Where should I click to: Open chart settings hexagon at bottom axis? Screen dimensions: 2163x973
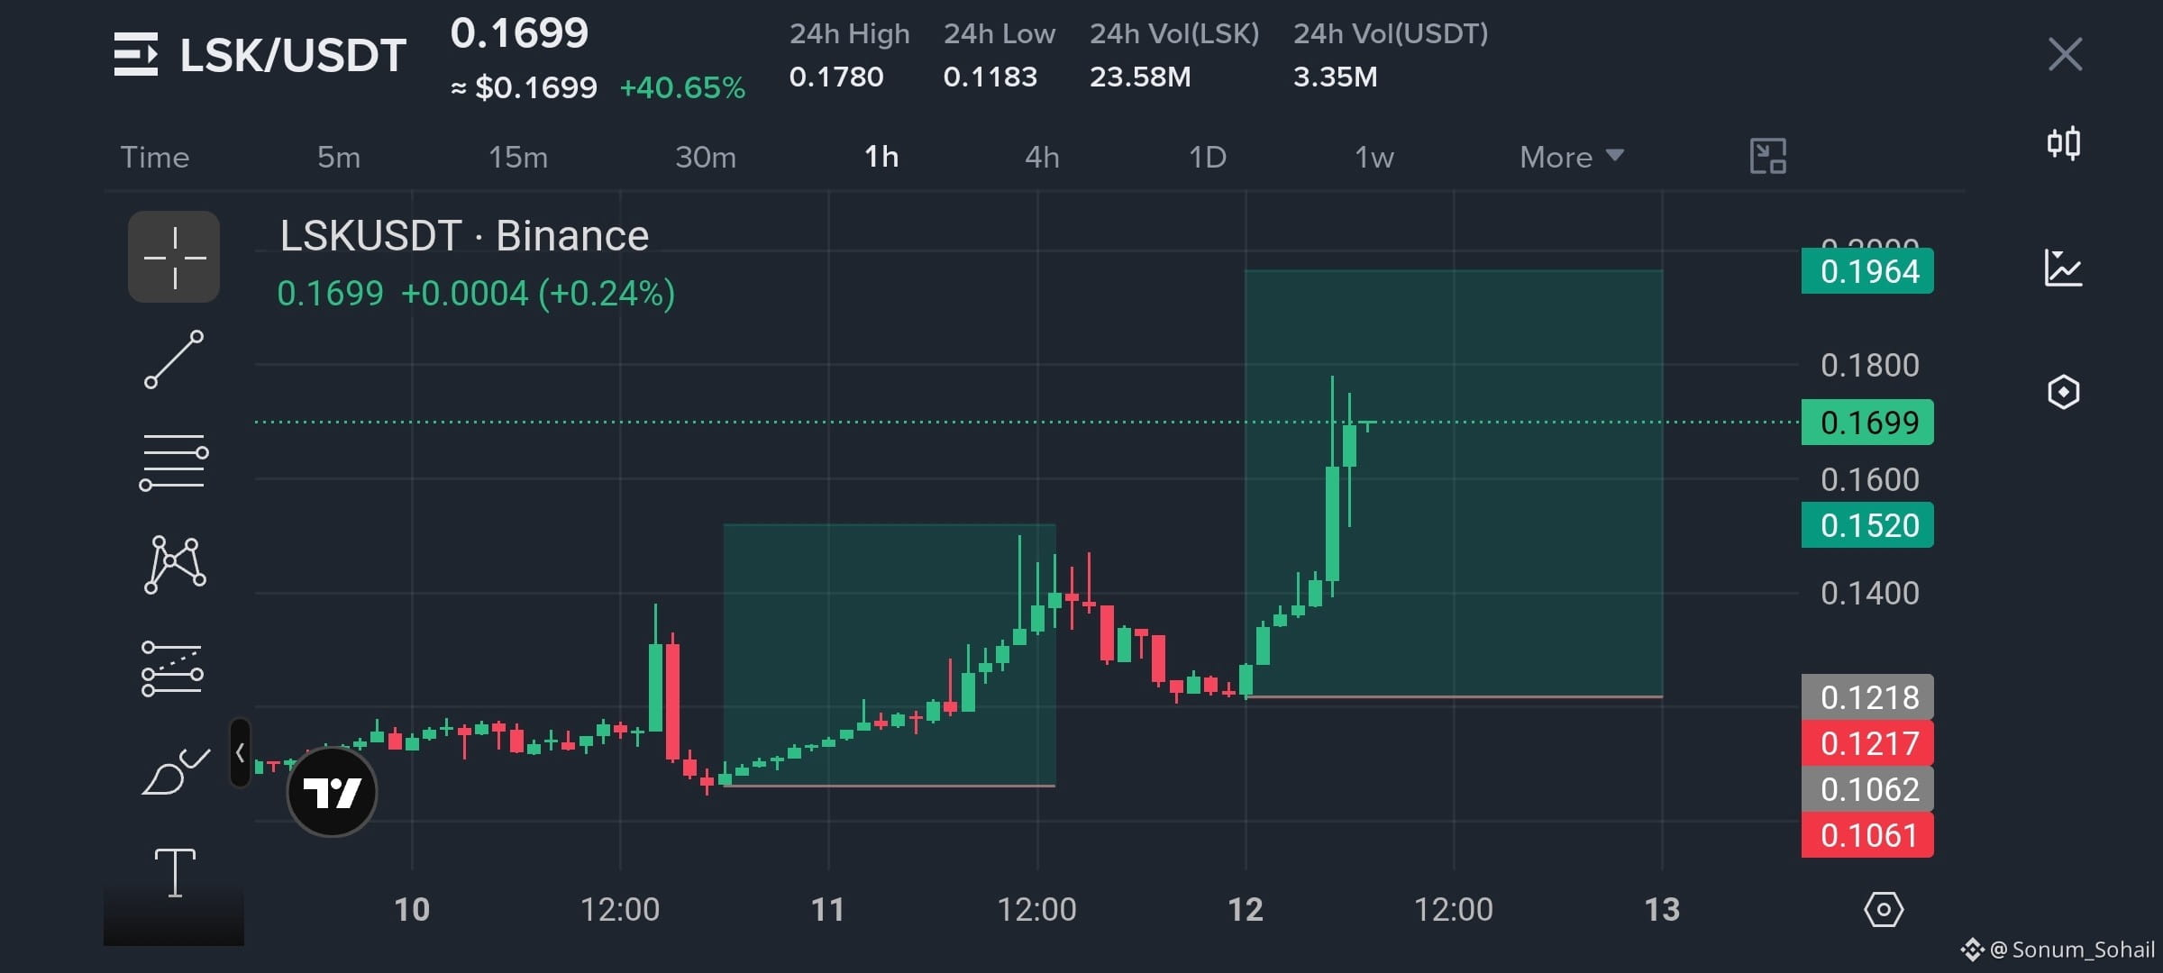point(1884,909)
